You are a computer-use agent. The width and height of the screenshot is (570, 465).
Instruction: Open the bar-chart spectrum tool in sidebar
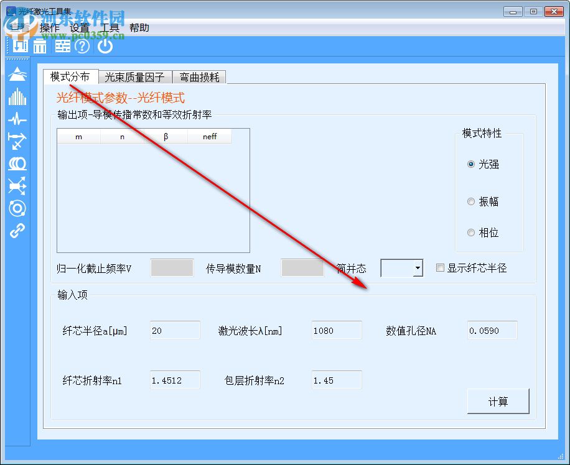(x=17, y=98)
